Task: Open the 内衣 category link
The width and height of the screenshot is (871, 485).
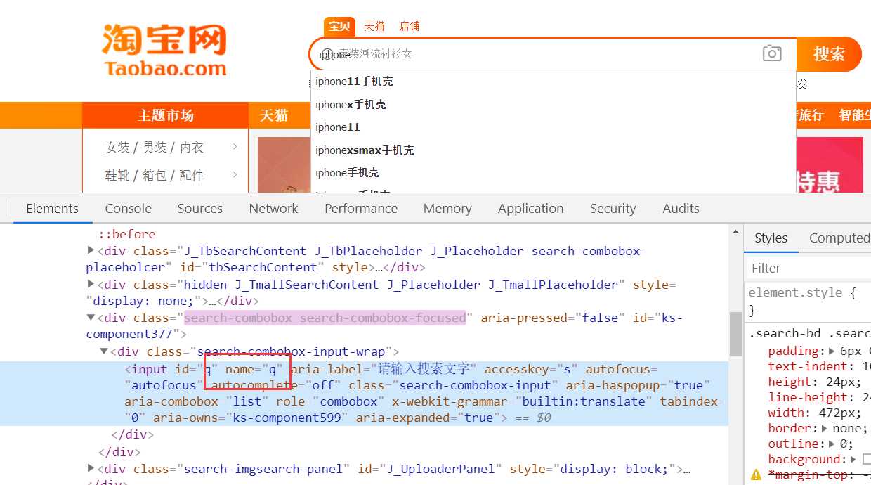Action: pyautogui.click(x=192, y=148)
